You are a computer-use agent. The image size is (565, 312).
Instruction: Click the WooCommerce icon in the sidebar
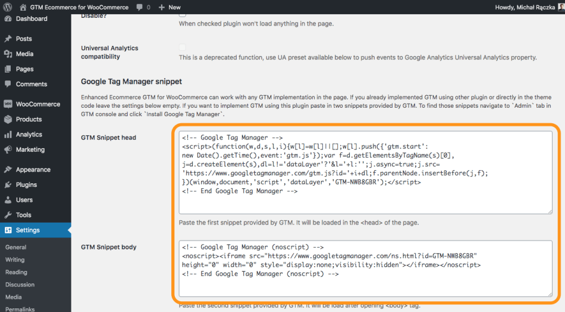(8, 104)
